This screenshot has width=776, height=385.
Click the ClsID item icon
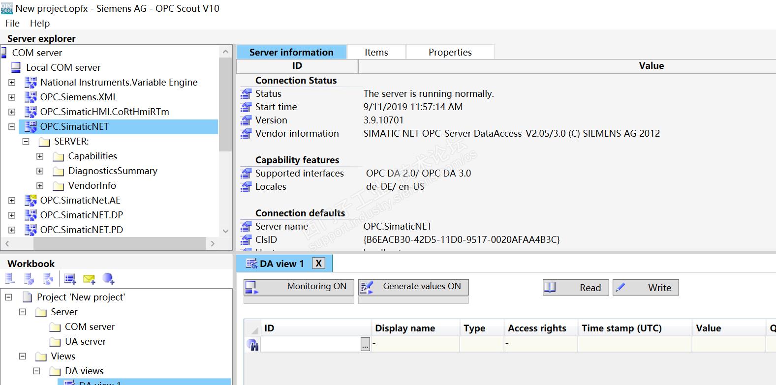pos(246,239)
